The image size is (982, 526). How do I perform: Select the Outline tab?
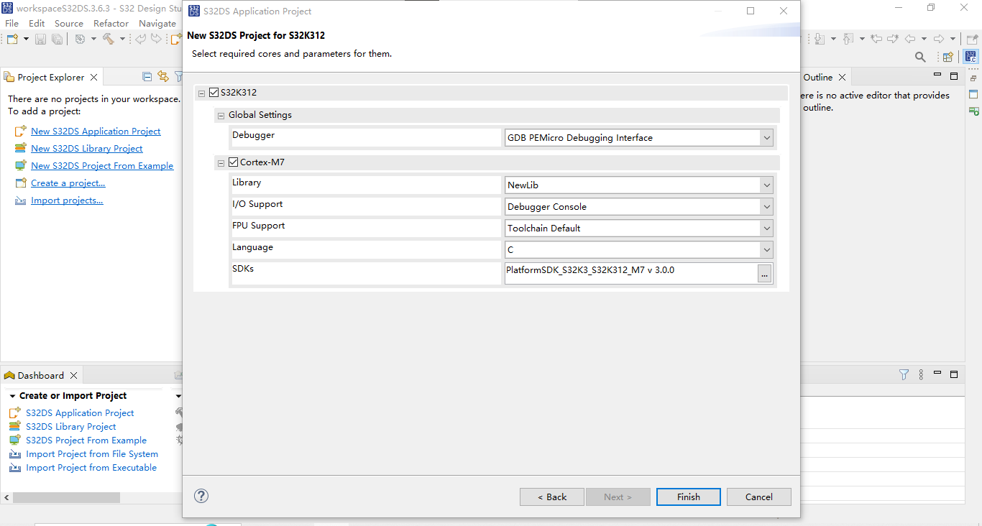point(818,77)
